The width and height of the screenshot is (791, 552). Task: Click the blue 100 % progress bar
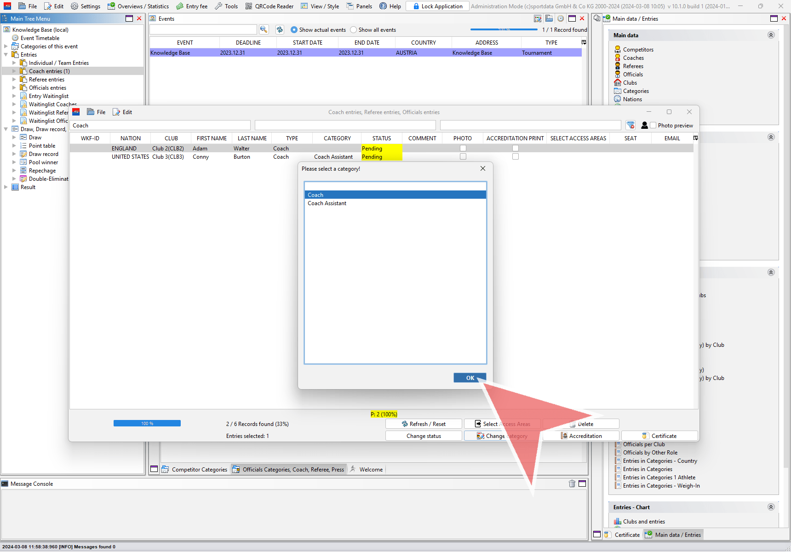147,423
